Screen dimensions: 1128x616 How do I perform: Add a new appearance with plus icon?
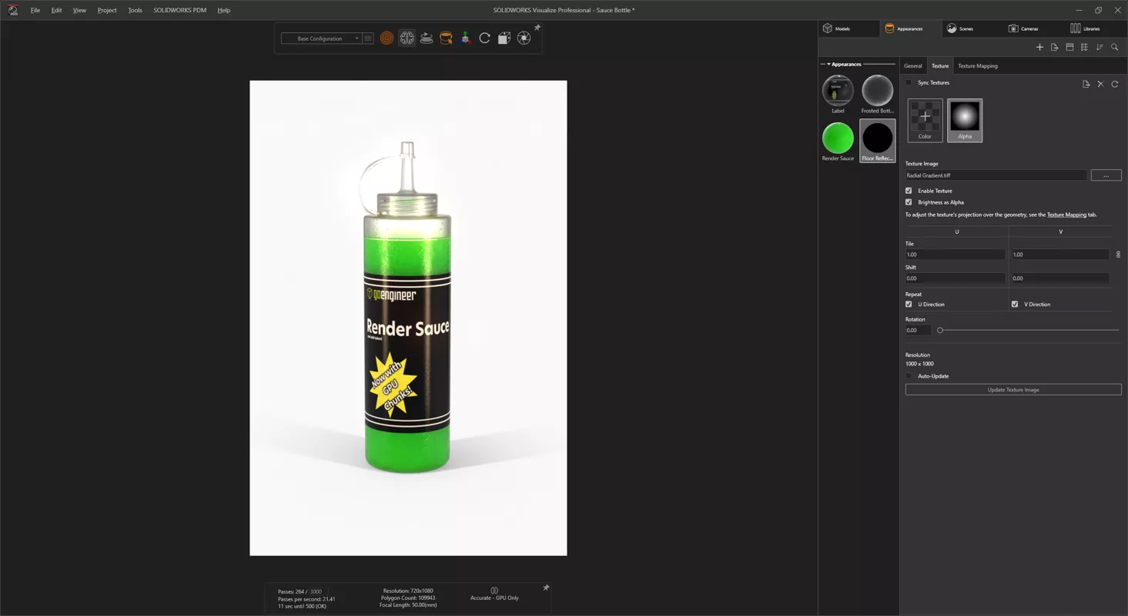pos(1039,47)
